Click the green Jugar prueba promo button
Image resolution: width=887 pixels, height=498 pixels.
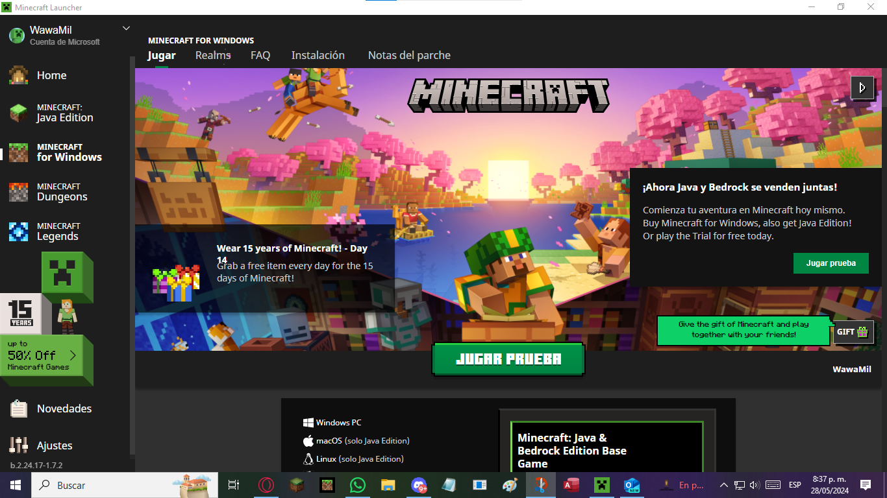(831, 263)
